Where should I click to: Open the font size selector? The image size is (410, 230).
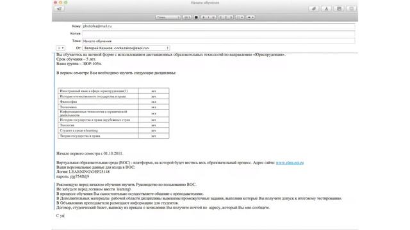pyautogui.click(x=186, y=17)
